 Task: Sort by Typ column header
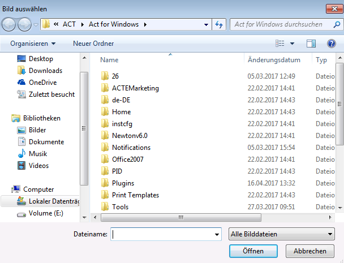pyautogui.click(x=321, y=60)
